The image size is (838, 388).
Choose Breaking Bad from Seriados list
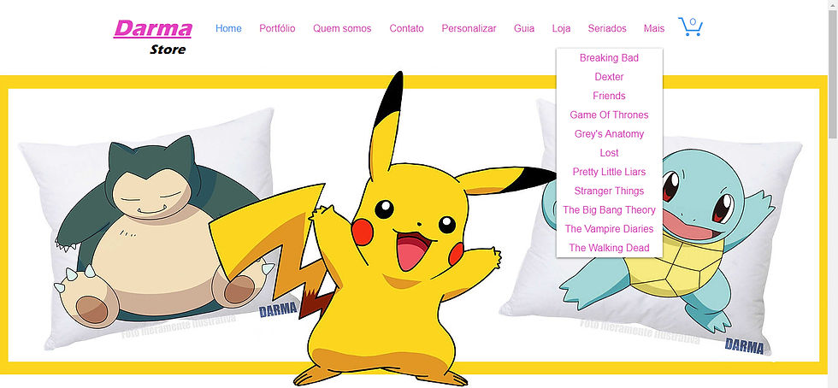pyautogui.click(x=609, y=58)
